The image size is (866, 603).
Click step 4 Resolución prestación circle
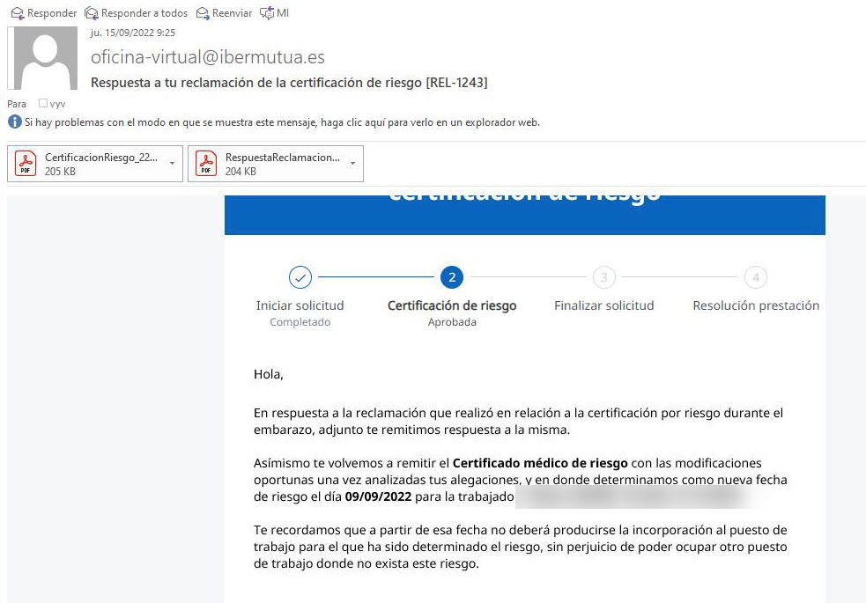click(755, 277)
